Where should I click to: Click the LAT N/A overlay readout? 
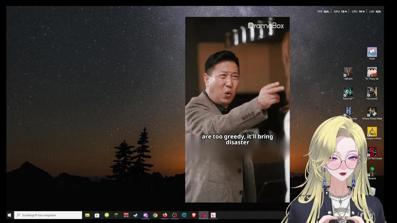(x=375, y=11)
